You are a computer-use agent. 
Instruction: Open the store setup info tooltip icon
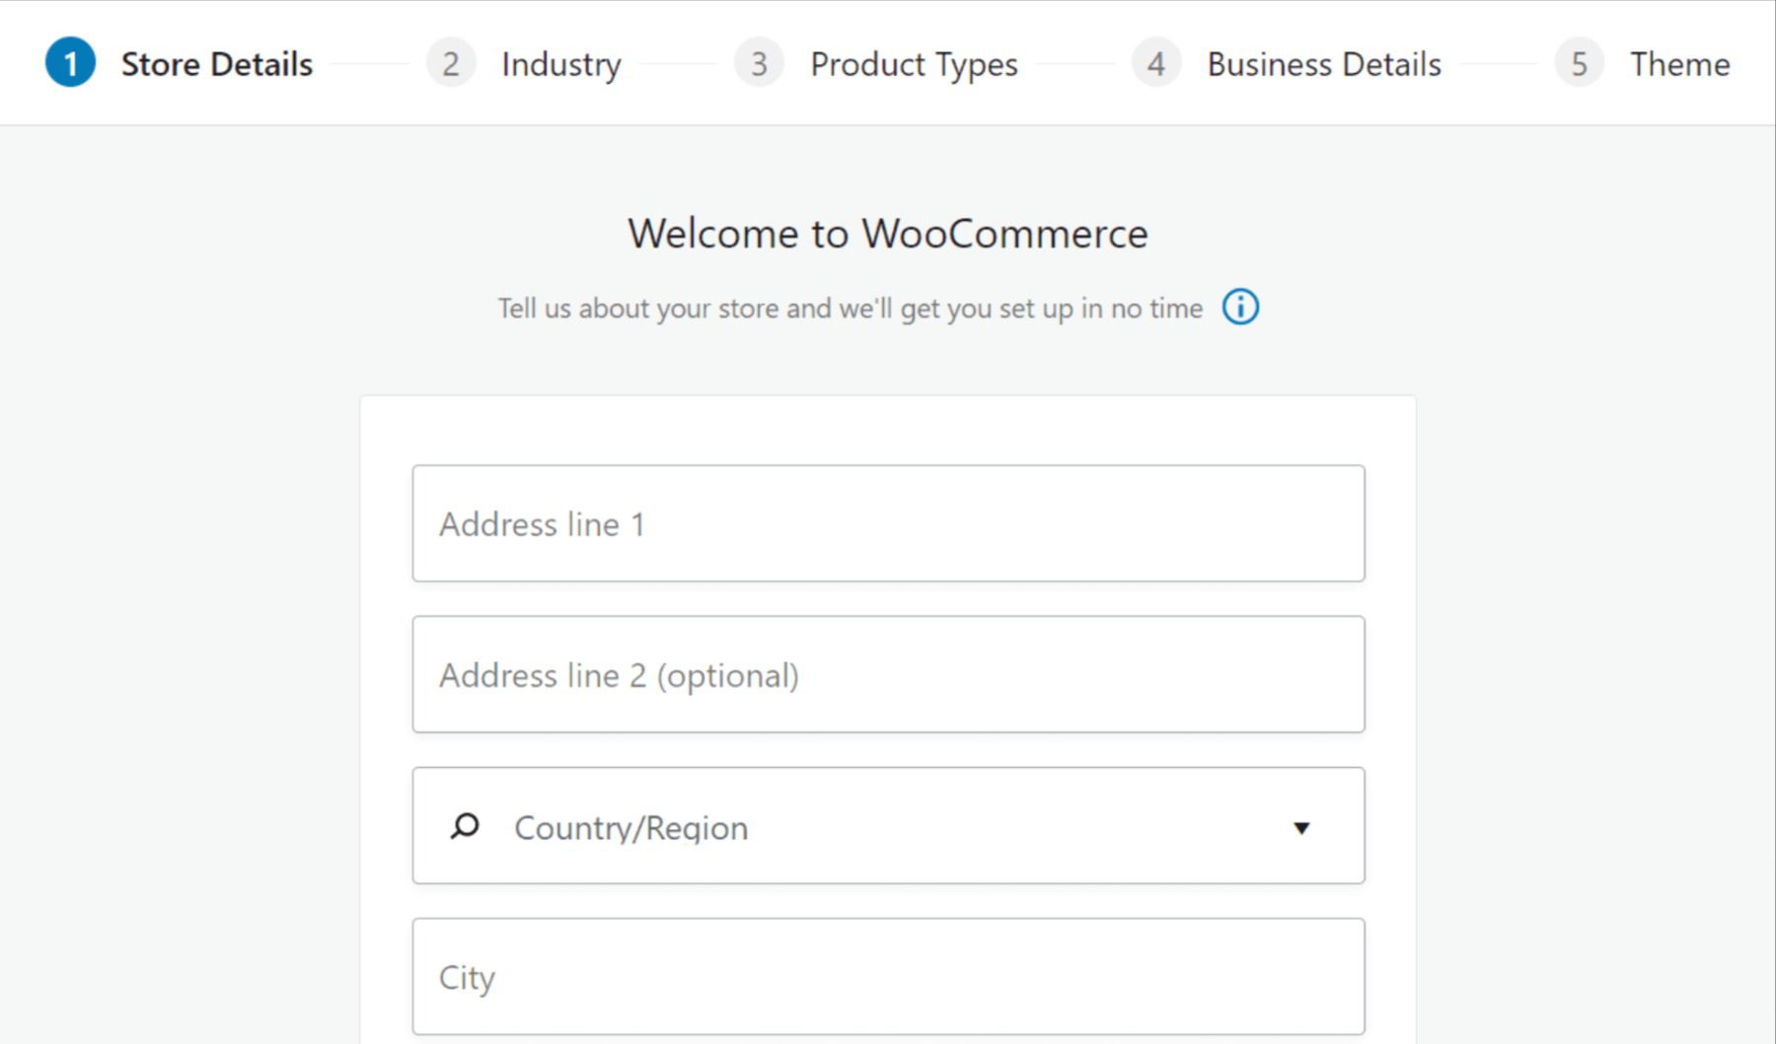click(x=1241, y=307)
